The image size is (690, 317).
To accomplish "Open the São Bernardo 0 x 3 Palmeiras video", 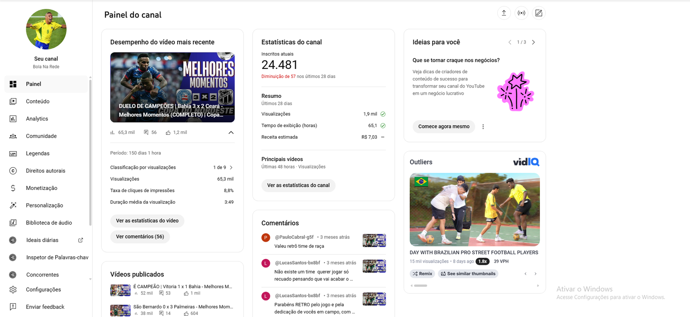I will [x=183, y=307].
